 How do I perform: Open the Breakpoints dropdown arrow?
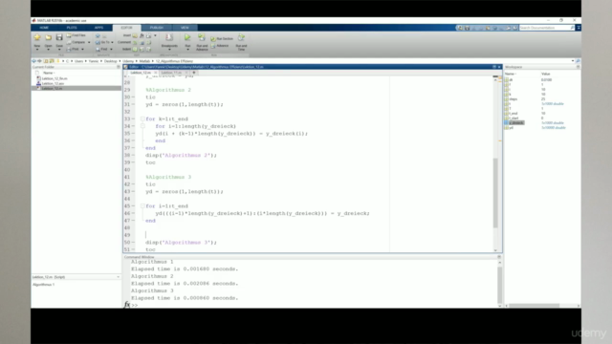coord(169,50)
